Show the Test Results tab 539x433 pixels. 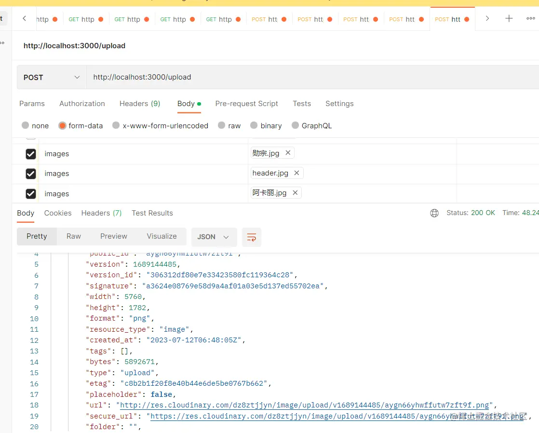[152, 213]
